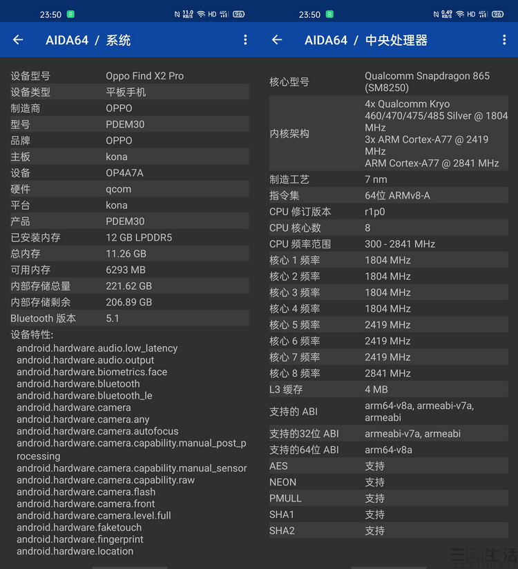Tap the HD indicator in left status bar

pos(212,14)
